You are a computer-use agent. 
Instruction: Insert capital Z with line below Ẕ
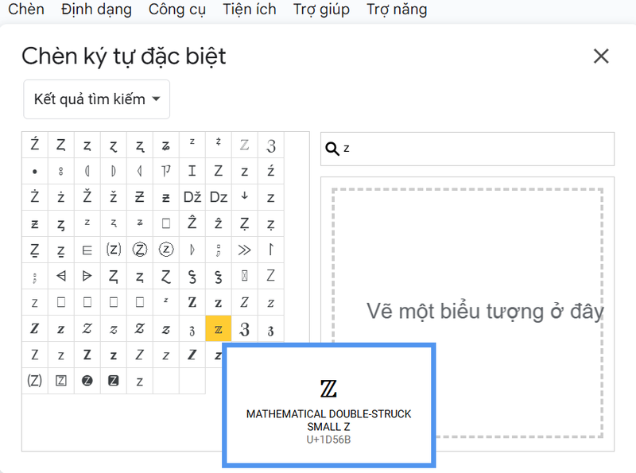point(35,250)
